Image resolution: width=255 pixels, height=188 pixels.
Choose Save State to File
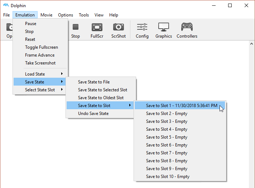(101, 82)
